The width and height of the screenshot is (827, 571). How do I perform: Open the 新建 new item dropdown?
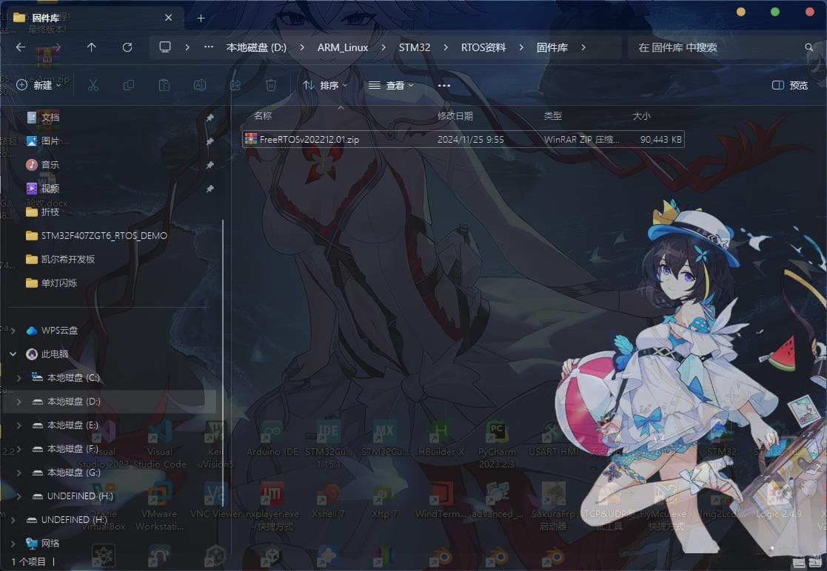coord(39,85)
